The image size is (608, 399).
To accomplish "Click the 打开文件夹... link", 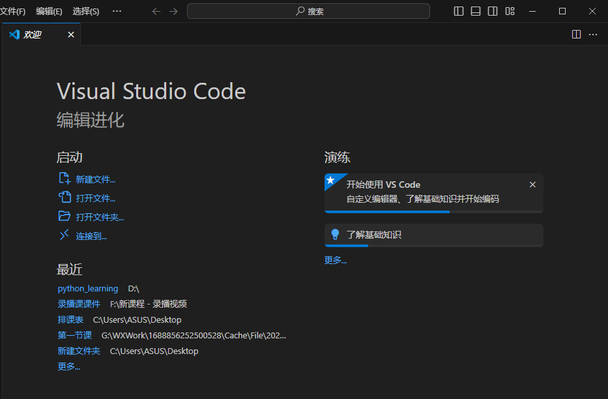I will point(100,217).
